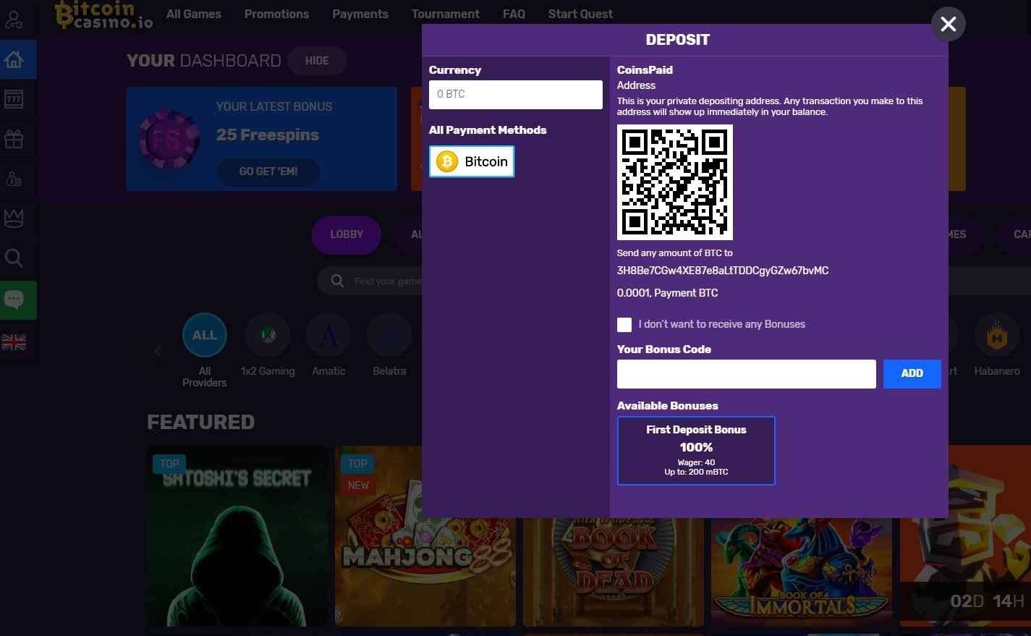Image resolution: width=1031 pixels, height=636 pixels.
Task: Click the Freespins chip icon
Action: click(x=170, y=139)
